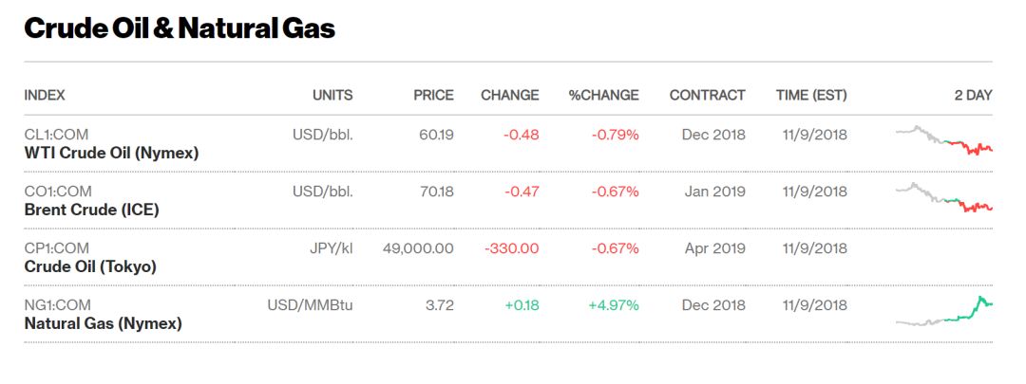Click the NG1:COM ticker symbol
Screen dimensions: 1026x384
point(57,305)
